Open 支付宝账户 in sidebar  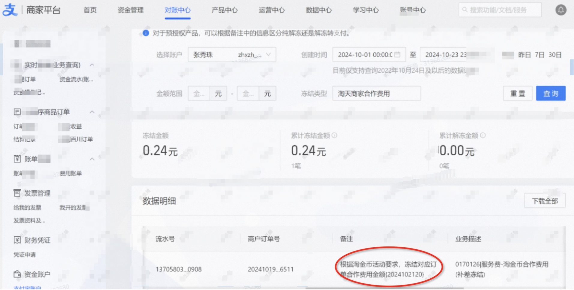tap(27, 288)
